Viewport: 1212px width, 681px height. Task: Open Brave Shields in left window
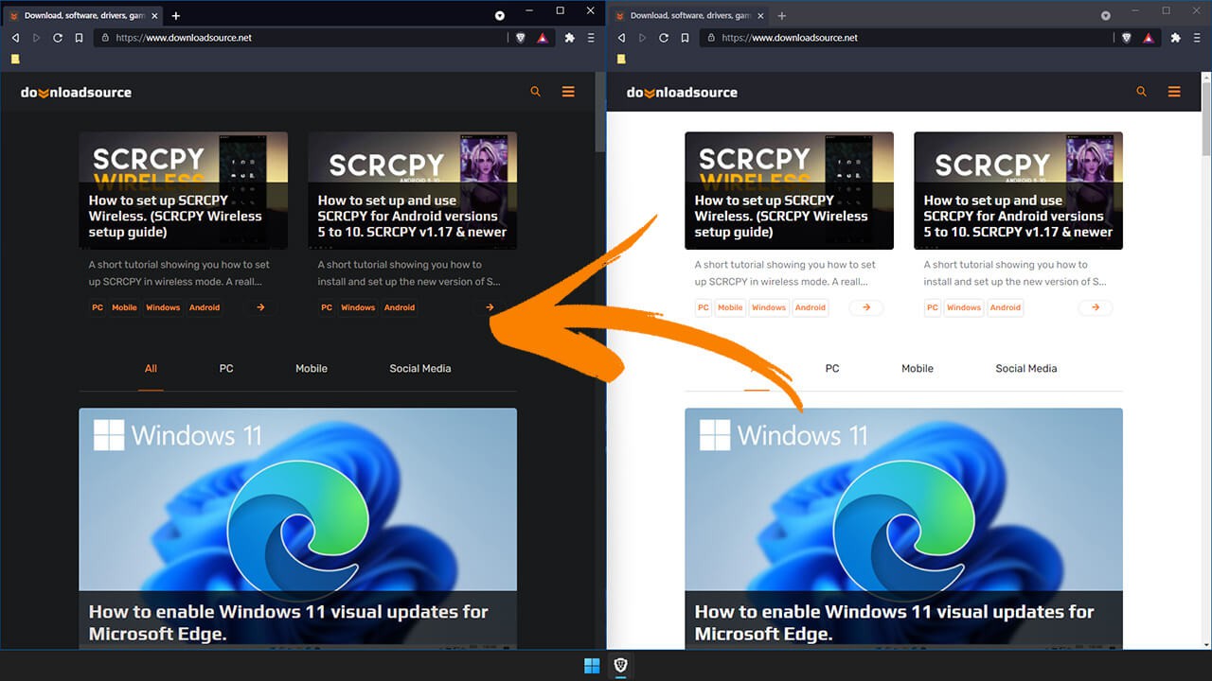(x=521, y=38)
